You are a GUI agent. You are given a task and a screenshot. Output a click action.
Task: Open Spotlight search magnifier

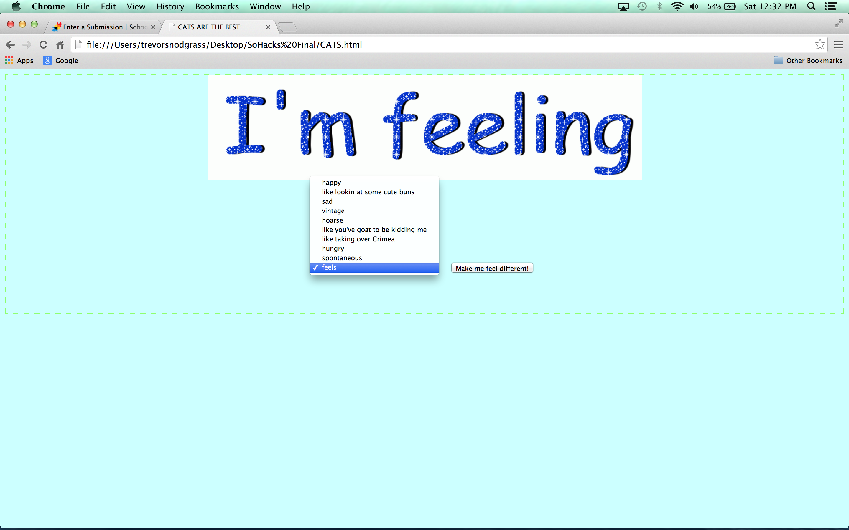pyautogui.click(x=811, y=6)
